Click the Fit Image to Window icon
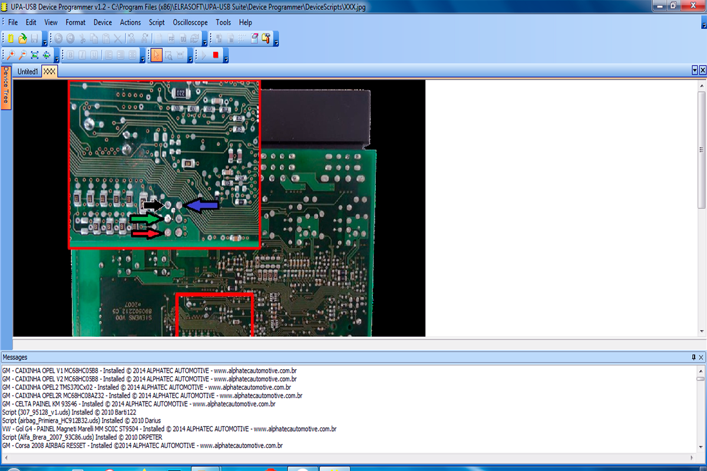 34,55
